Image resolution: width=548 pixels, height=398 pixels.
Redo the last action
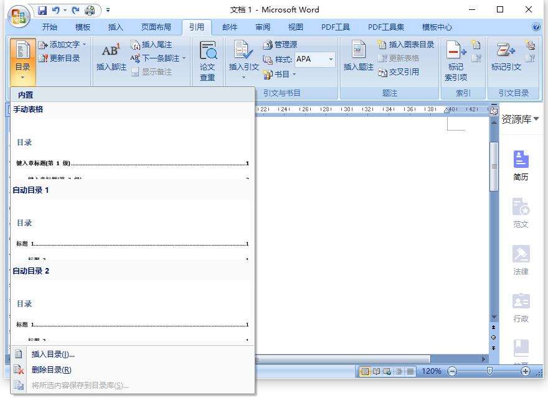[75, 11]
